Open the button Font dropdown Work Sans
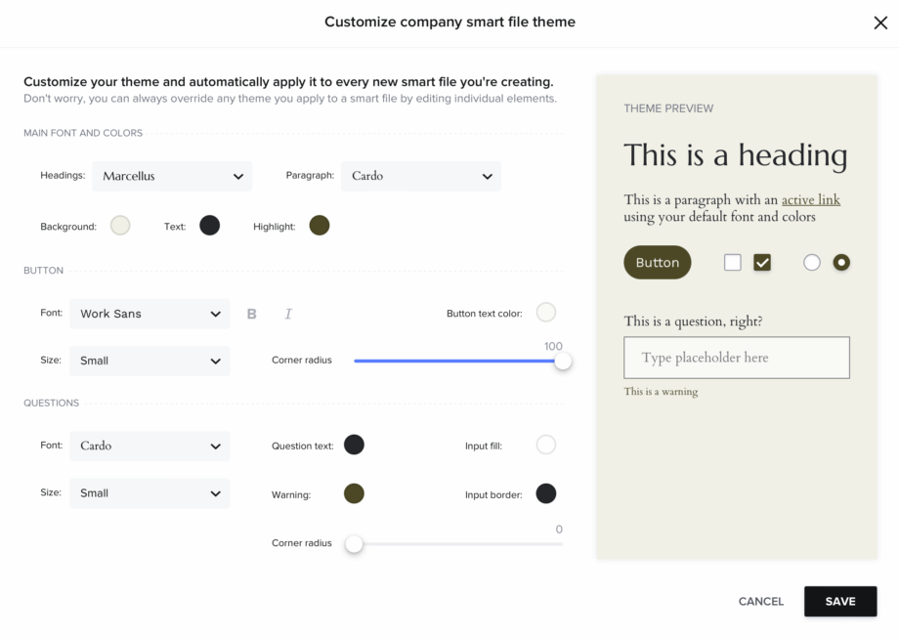 click(150, 314)
